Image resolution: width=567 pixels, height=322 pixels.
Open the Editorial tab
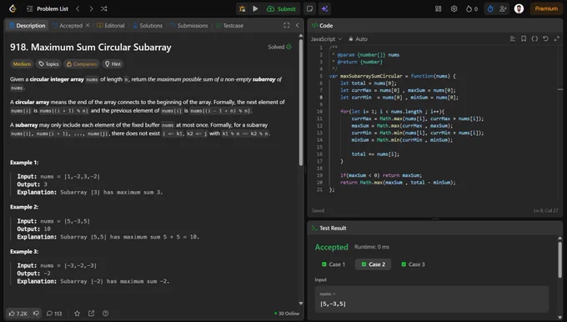(x=111, y=26)
